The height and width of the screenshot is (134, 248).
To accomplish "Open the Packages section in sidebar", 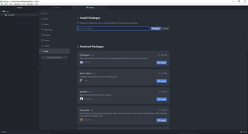I will (54, 35).
